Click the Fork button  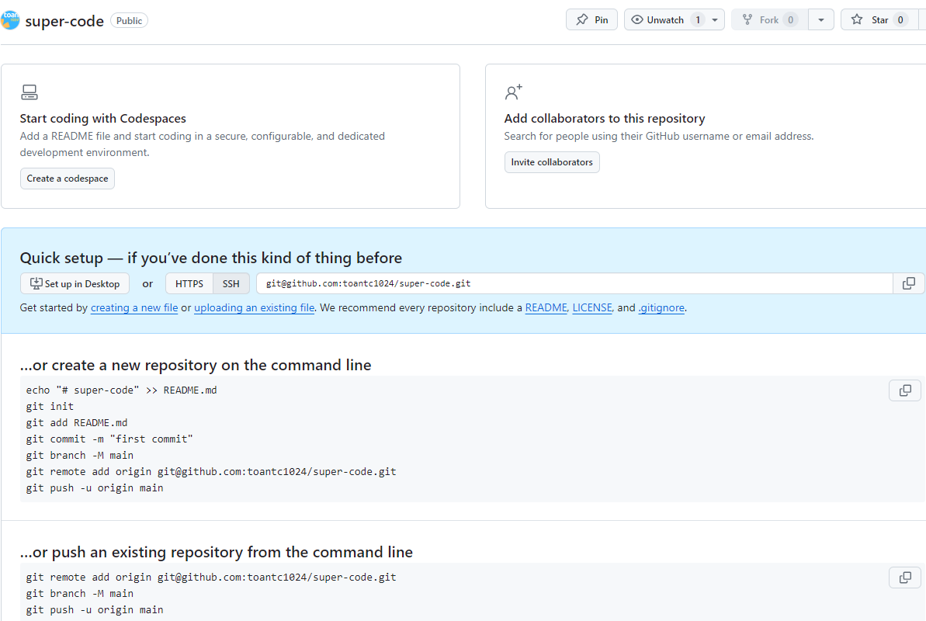tap(769, 19)
